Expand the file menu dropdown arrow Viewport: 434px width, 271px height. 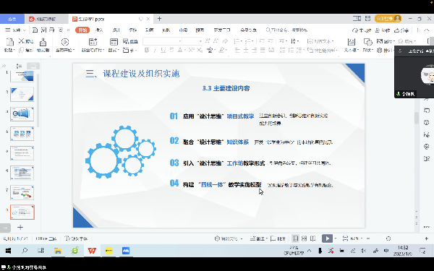click(x=25, y=30)
